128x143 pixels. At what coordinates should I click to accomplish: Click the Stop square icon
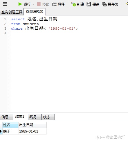point(39,4)
